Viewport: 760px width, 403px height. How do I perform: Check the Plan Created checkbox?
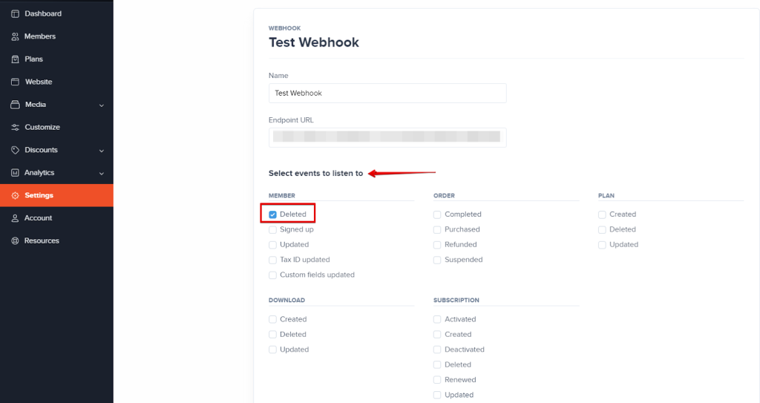coord(603,214)
